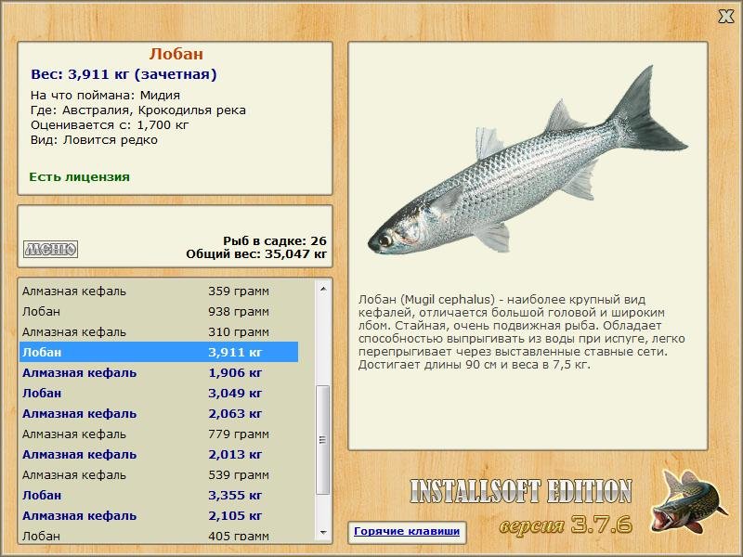Open the Горячие клавиши link
The width and height of the screenshot is (743, 557).
(x=407, y=531)
